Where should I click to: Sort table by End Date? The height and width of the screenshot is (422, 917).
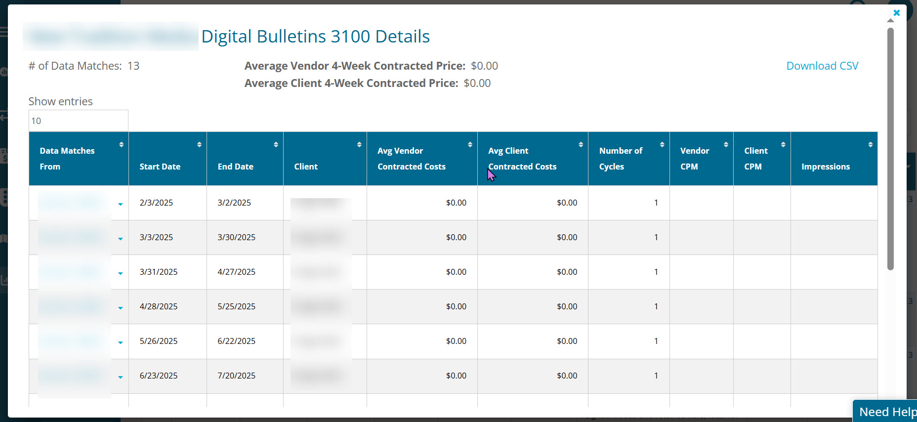coord(245,159)
